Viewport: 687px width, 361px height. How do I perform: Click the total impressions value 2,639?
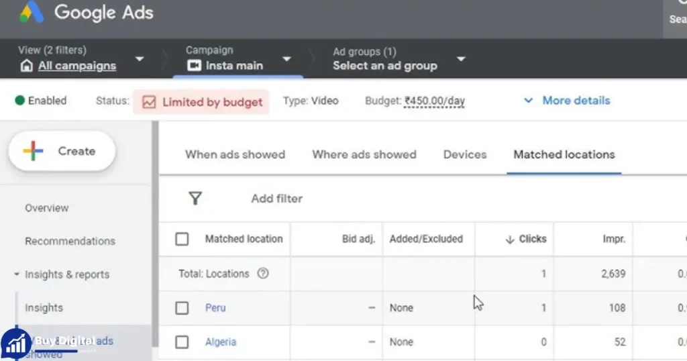pos(613,274)
